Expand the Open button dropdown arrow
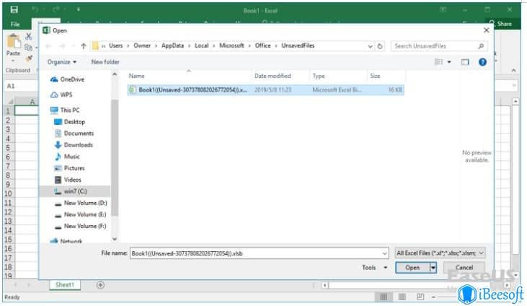Viewport: 527px width, 306px height. pos(433,268)
